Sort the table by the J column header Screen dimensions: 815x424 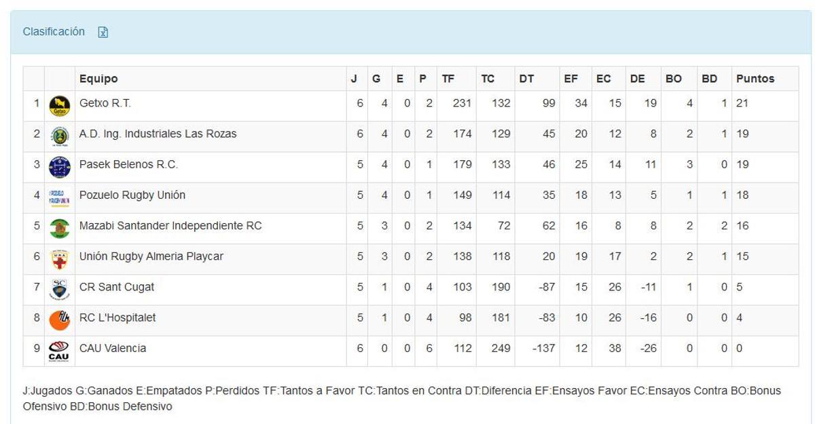pyautogui.click(x=355, y=79)
